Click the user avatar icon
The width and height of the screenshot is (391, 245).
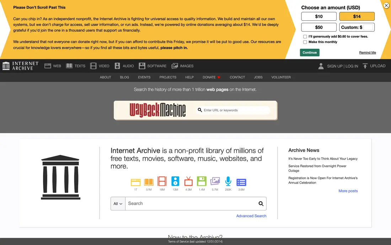pyautogui.click(x=321, y=66)
